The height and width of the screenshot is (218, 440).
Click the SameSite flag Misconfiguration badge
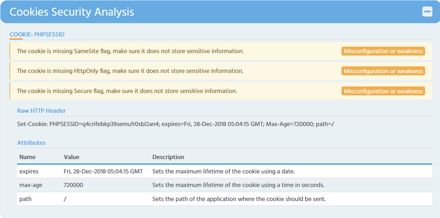click(x=383, y=51)
